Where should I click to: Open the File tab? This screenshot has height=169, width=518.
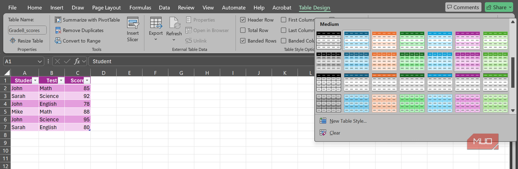point(13,8)
